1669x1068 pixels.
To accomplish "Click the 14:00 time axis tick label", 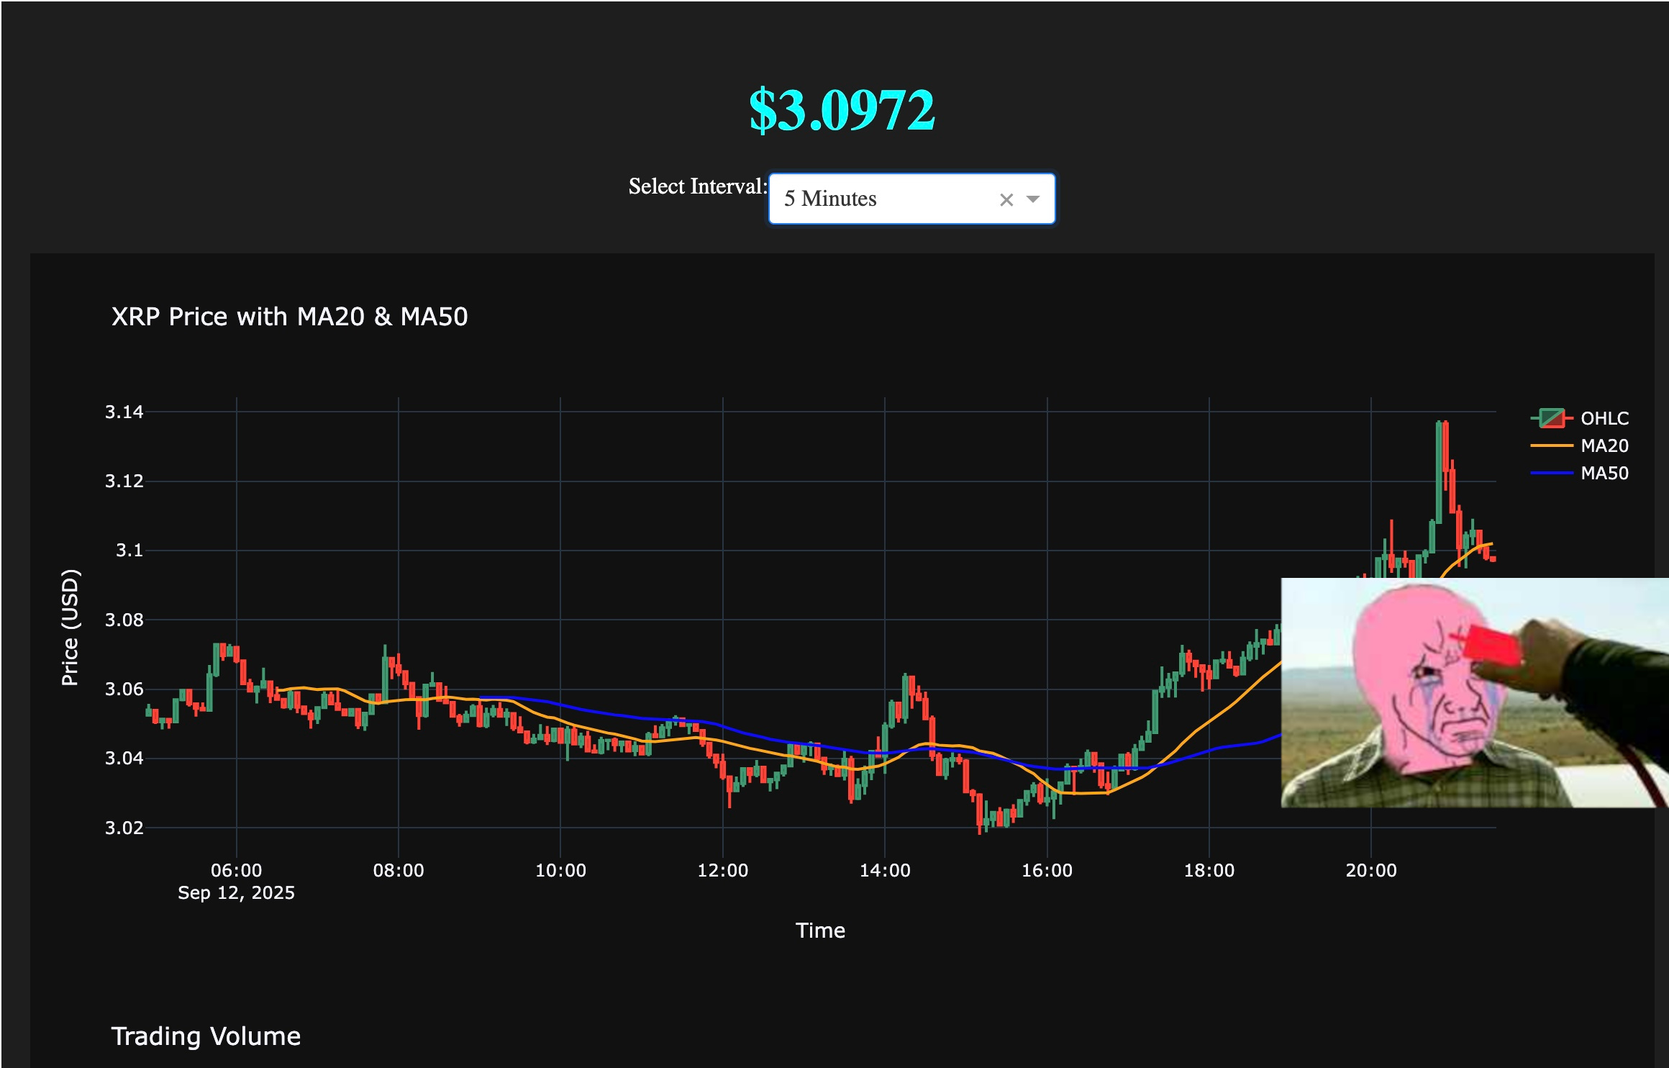I will pyautogui.click(x=884, y=870).
